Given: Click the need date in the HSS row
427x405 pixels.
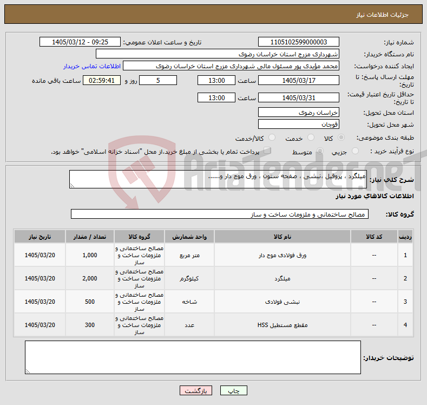Looking at the screenshot, I should [x=40, y=325].
